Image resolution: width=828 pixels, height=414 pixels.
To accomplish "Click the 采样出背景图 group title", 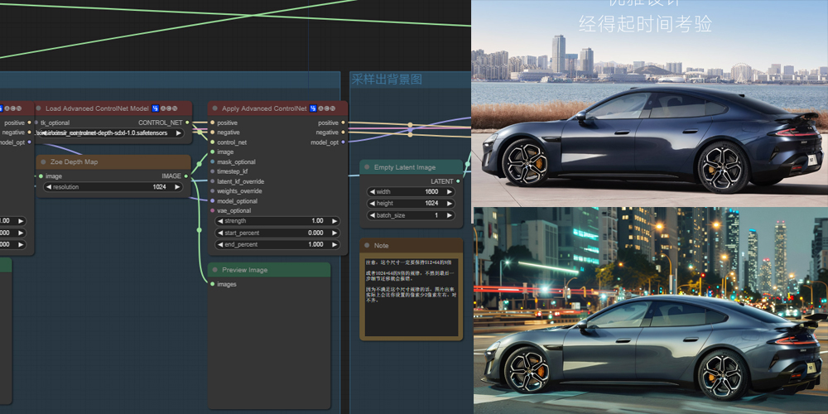I will 387,79.
